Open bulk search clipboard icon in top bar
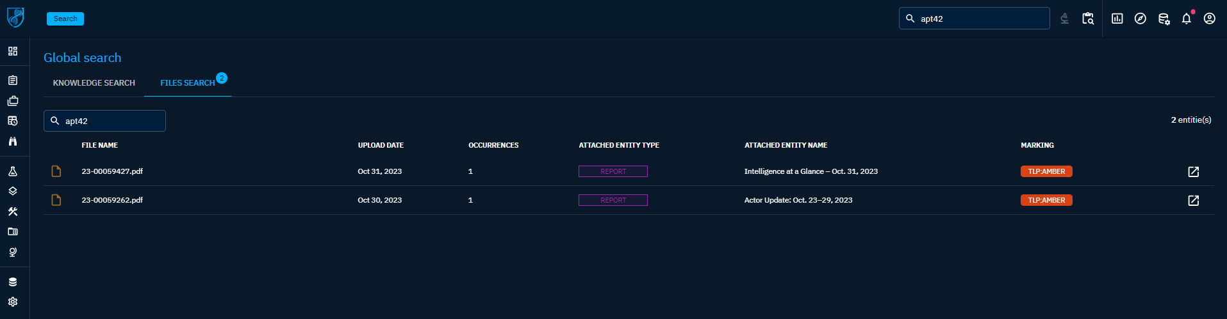This screenshot has width=1227, height=319. pos(1087,19)
